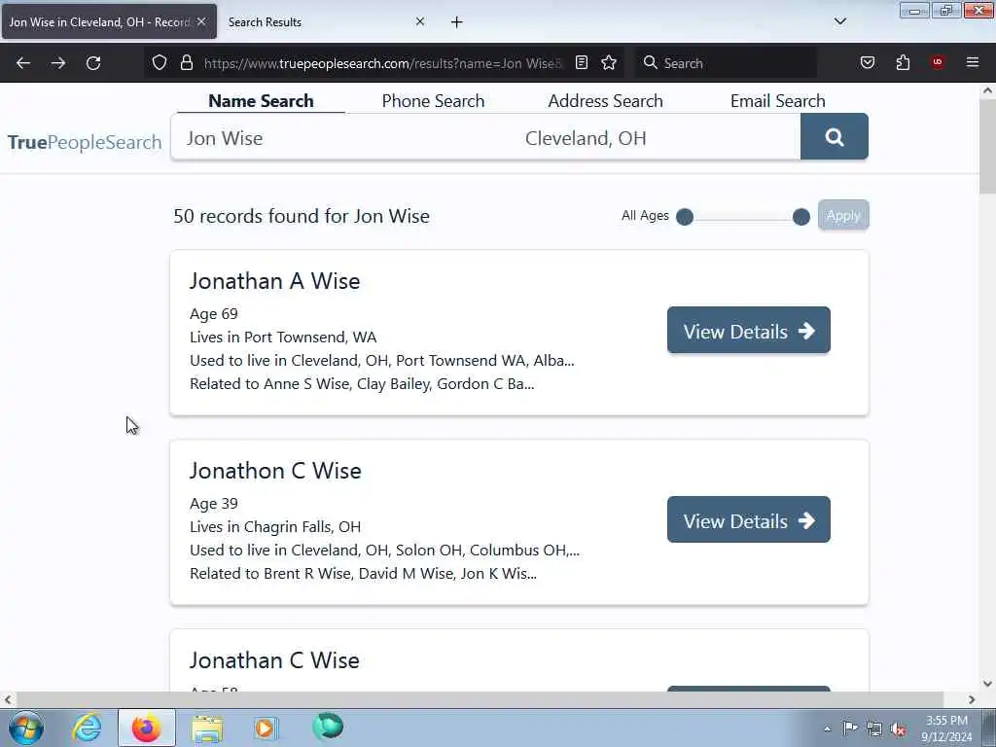
Task: Launch Internet Explorer from the taskbar
Action: (87, 728)
